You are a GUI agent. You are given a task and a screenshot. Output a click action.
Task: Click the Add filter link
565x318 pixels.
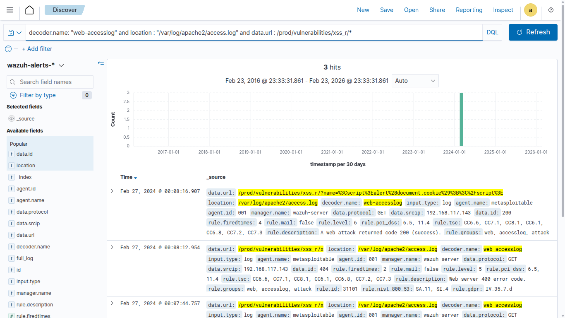(37, 49)
